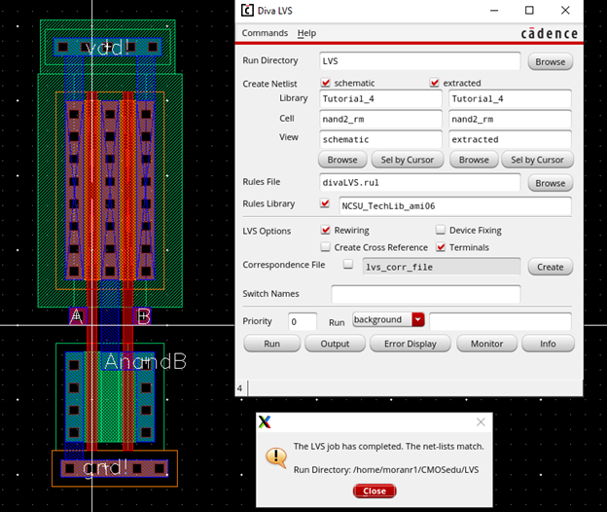Image resolution: width=607 pixels, height=512 pixels.
Task: Open the Run mode background dropdown
Action: (418, 320)
